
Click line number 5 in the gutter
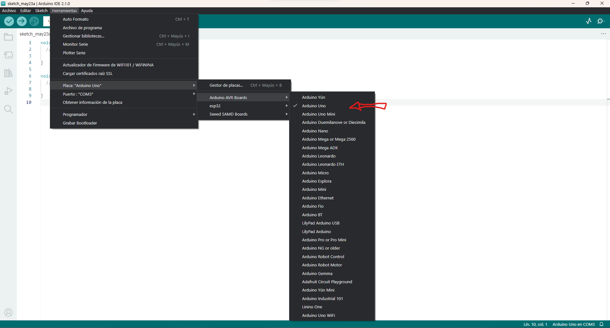pyautogui.click(x=30, y=69)
